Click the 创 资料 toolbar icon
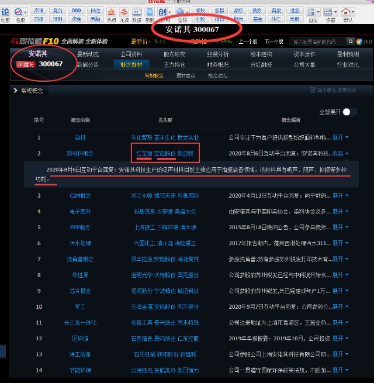The image size is (374, 383). click(162, 12)
